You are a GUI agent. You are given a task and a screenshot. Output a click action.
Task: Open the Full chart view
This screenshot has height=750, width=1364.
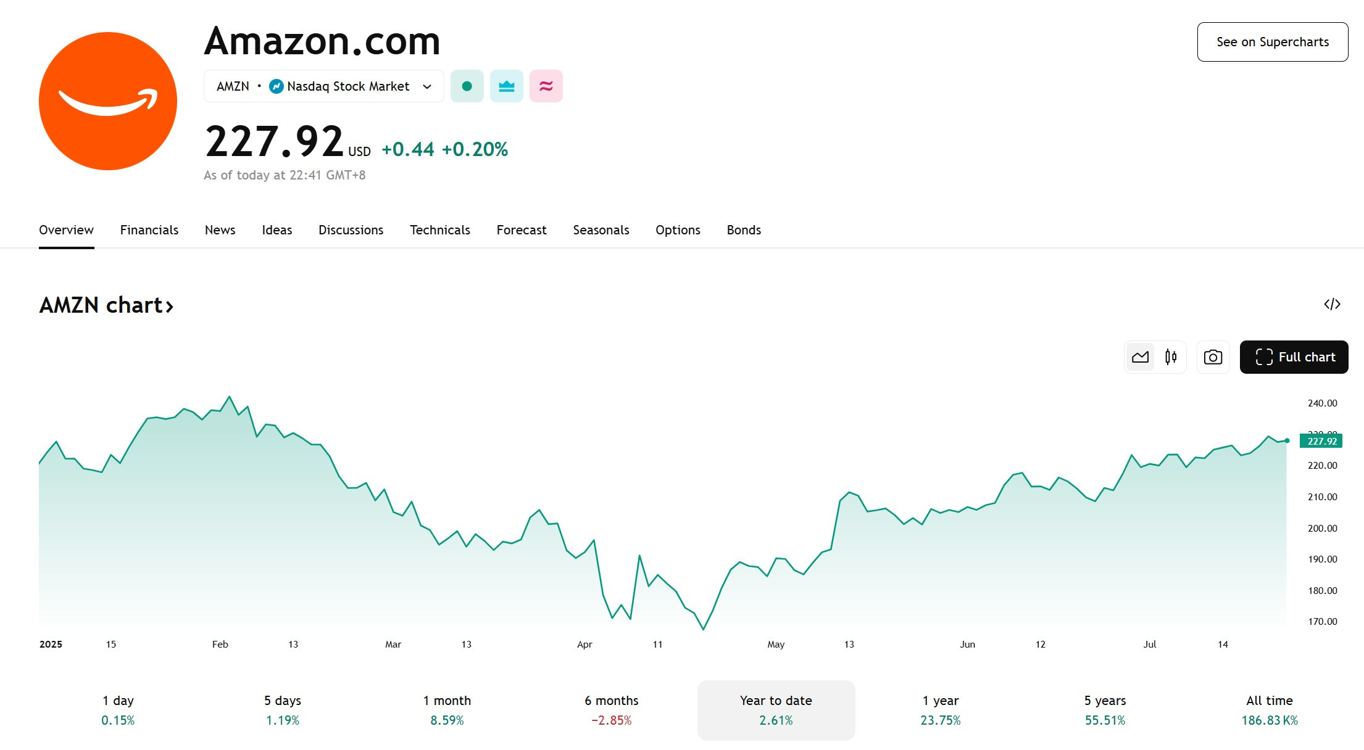[1294, 357]
